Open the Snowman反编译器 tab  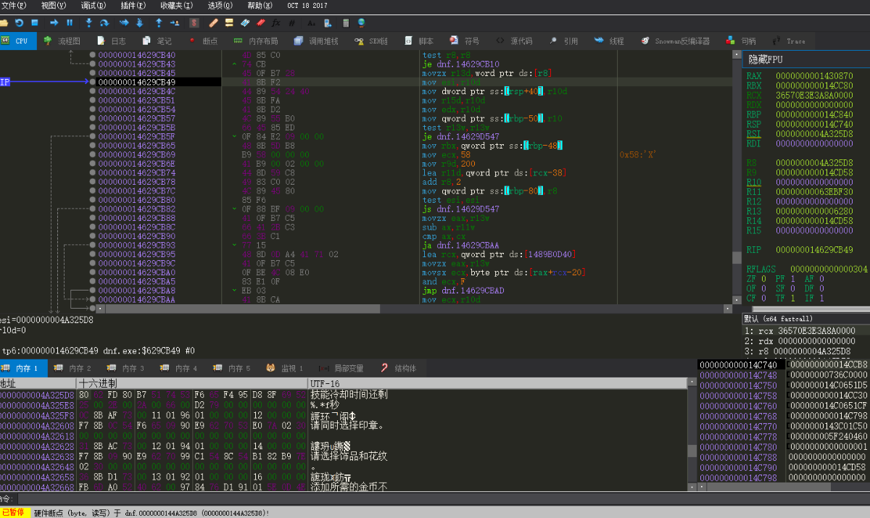pyautogui.click(x=674, y=41)
